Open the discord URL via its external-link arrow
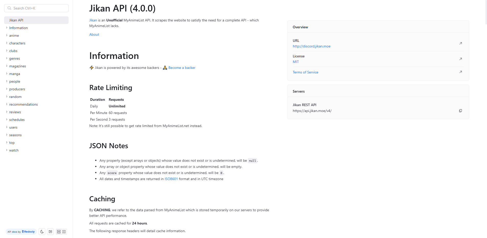 click(461, 43)
